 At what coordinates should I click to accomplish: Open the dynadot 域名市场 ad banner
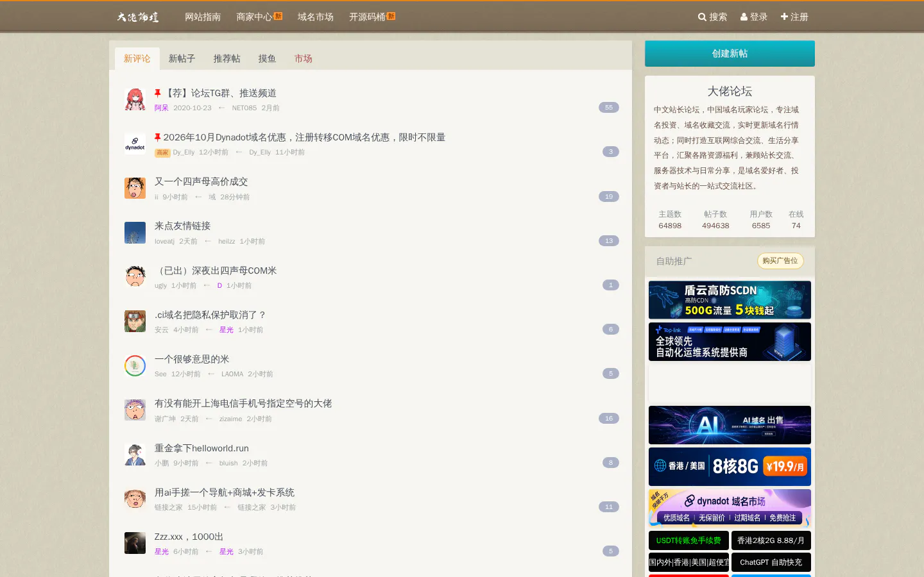(730, 508)
